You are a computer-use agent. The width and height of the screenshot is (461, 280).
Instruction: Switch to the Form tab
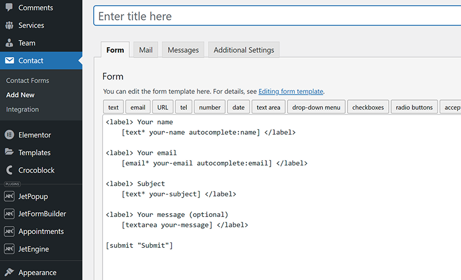click(x=115, y=50)
